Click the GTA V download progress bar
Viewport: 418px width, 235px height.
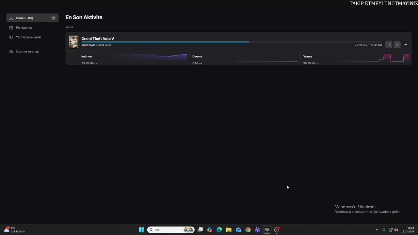232,42
